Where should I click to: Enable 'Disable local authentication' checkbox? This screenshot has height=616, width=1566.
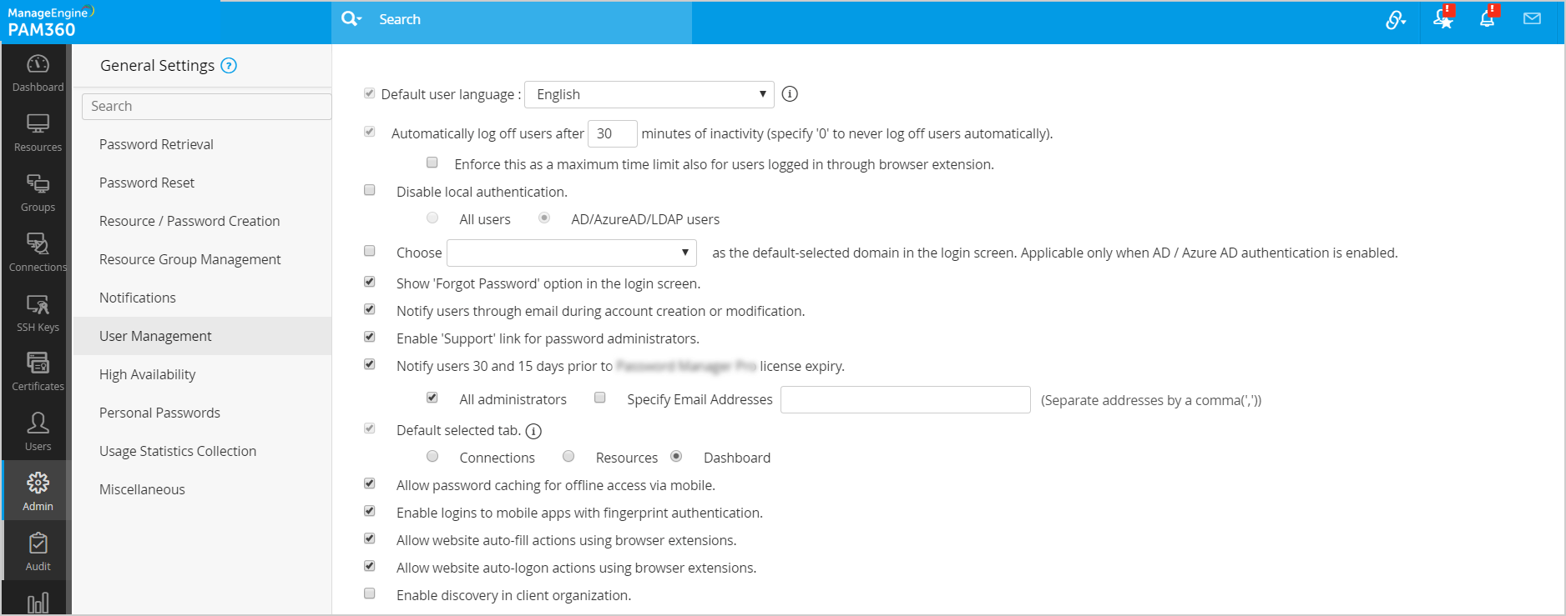tap(370, 190)
